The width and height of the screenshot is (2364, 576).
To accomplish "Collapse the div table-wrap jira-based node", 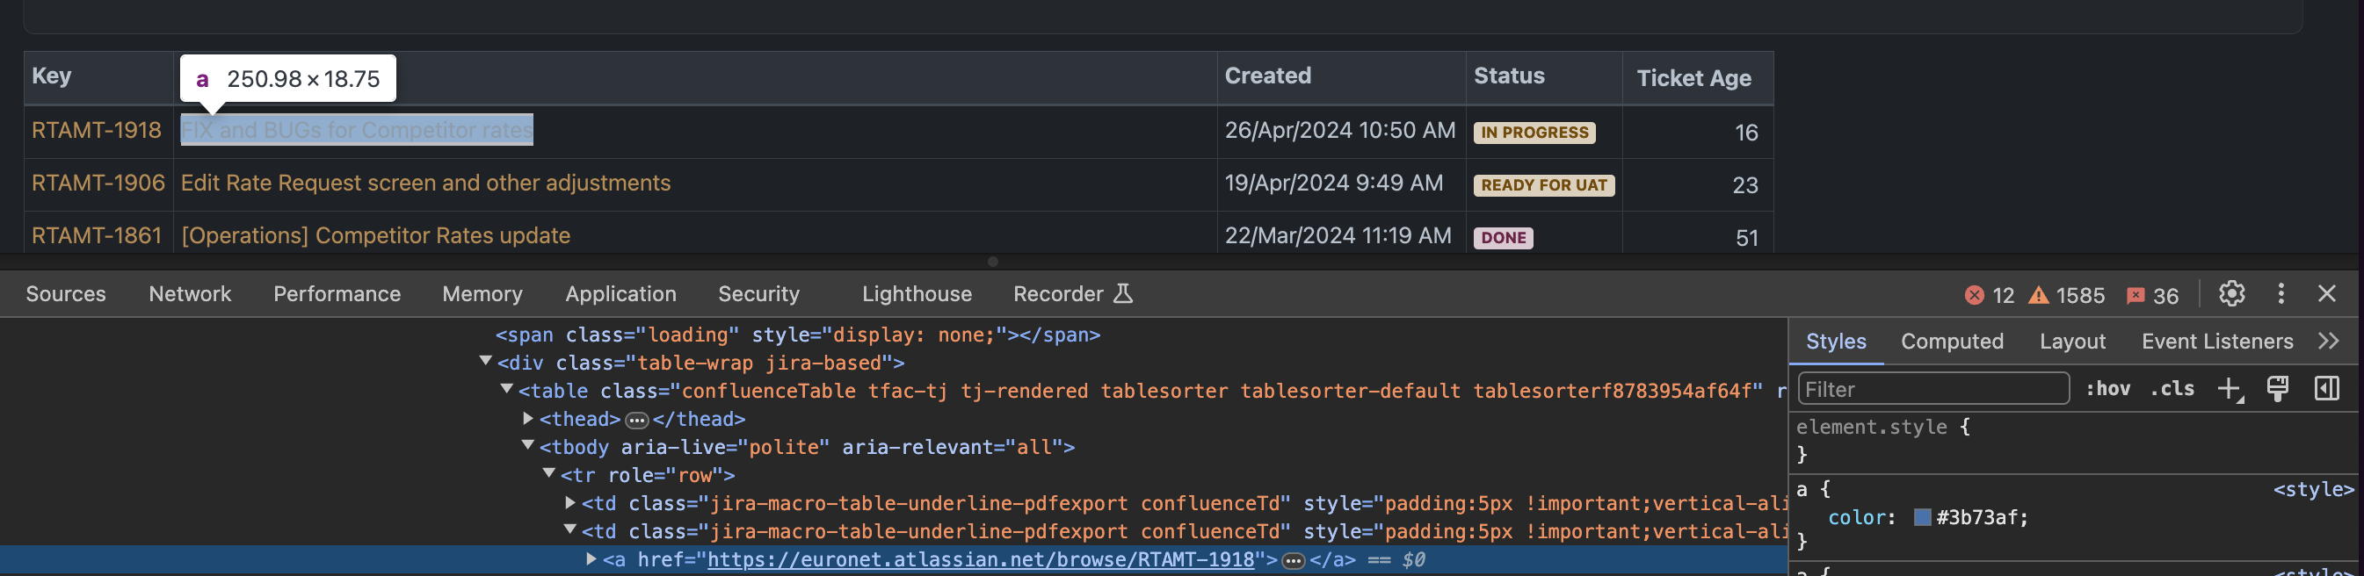I will tap(485, 362).
